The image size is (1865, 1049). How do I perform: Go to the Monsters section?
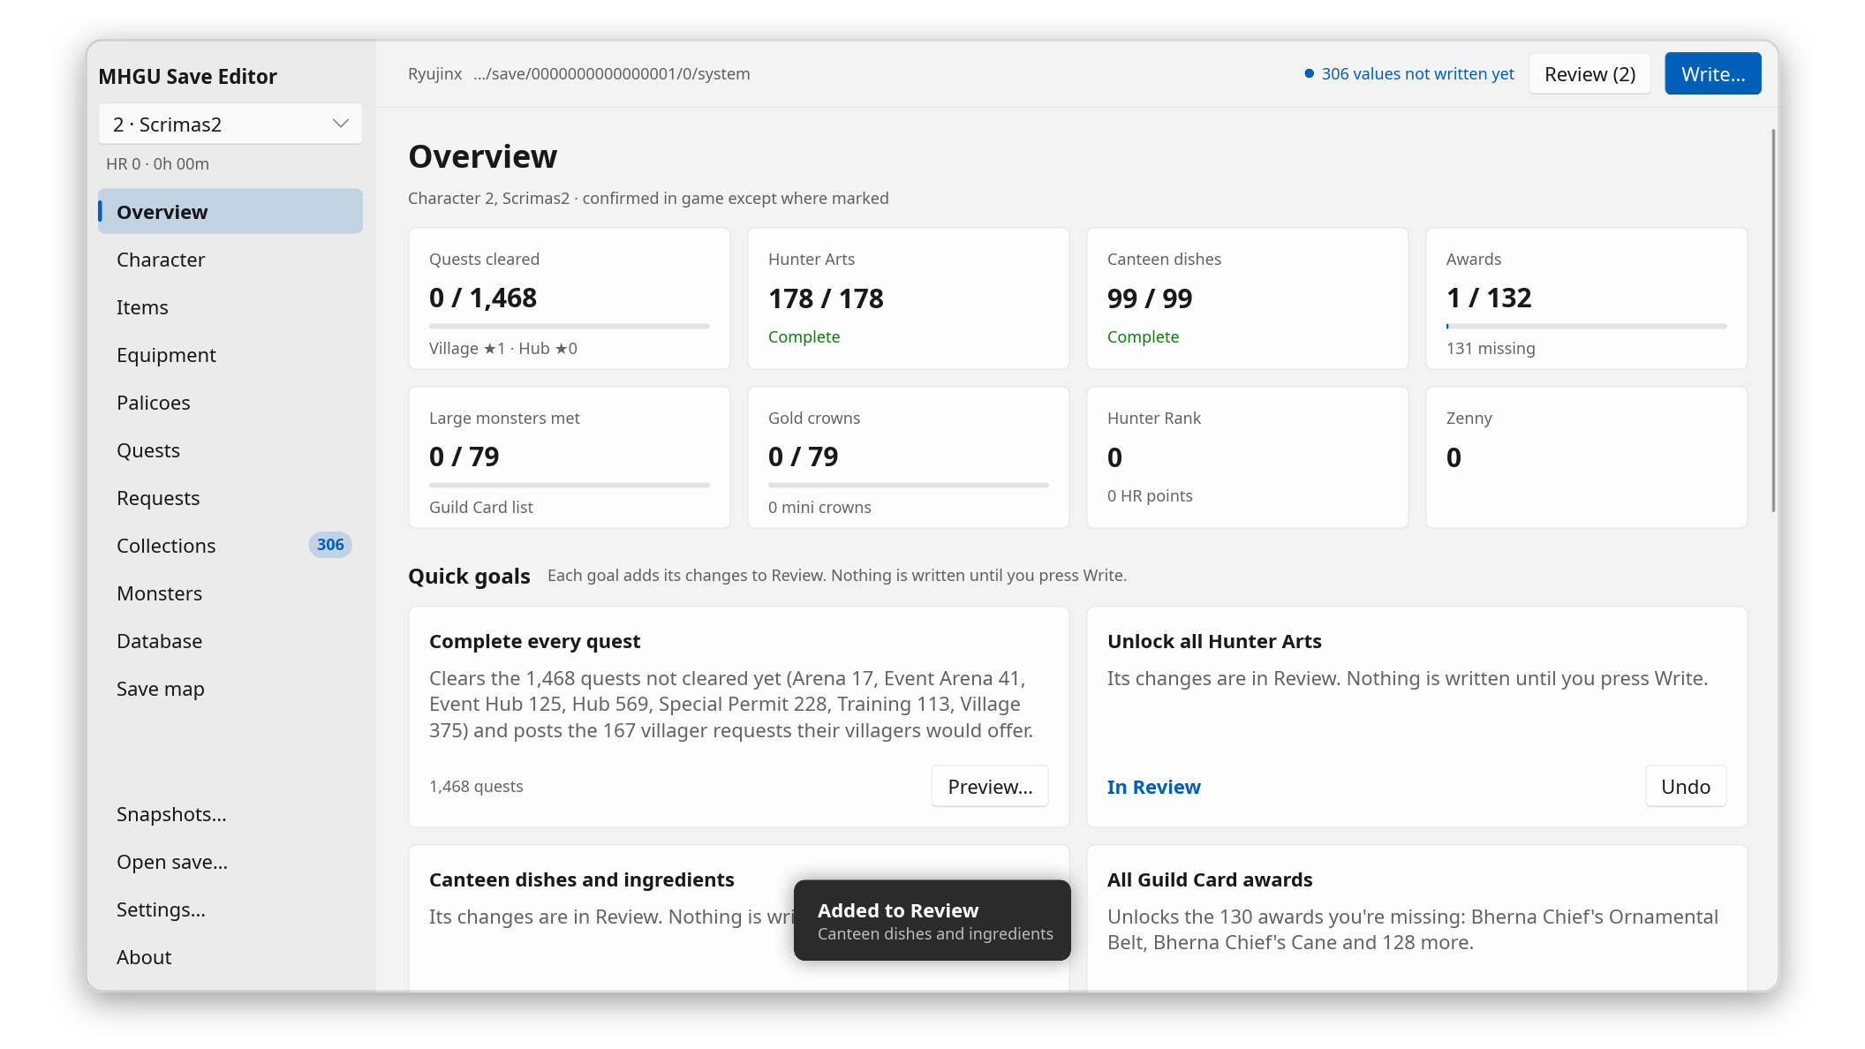pyautogui.click(x=230, y=593)
